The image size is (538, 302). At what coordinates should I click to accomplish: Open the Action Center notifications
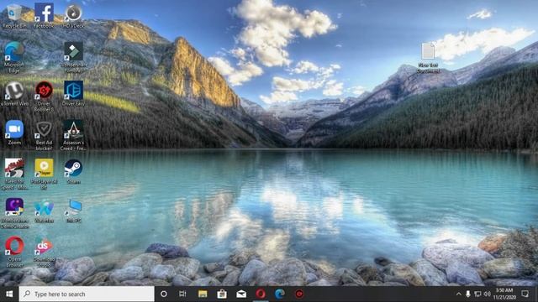525,294
